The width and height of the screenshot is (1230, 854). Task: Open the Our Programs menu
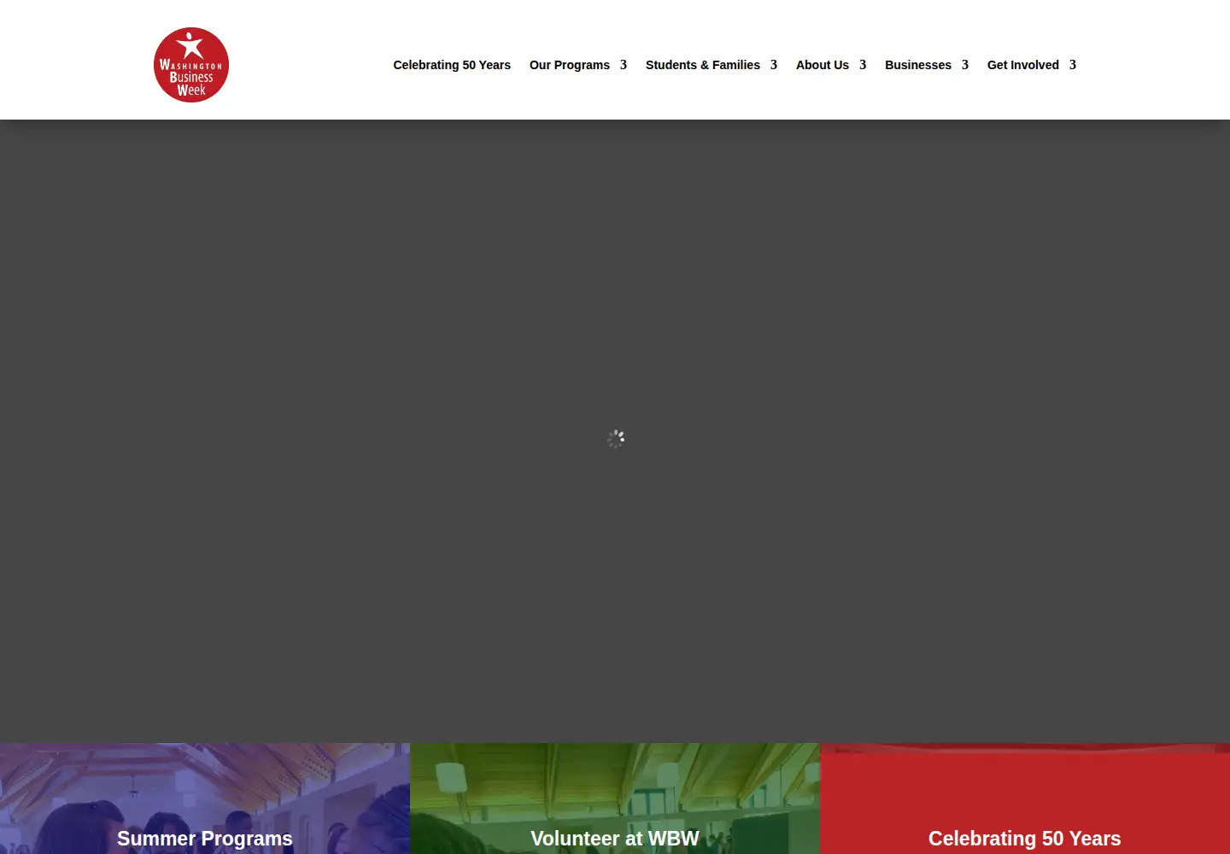(x=570, y=65)
